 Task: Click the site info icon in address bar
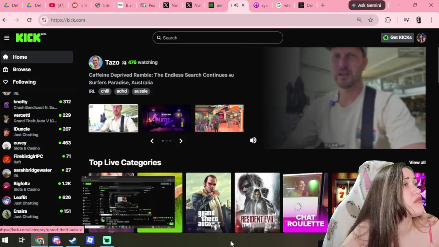tap(44, 20)
